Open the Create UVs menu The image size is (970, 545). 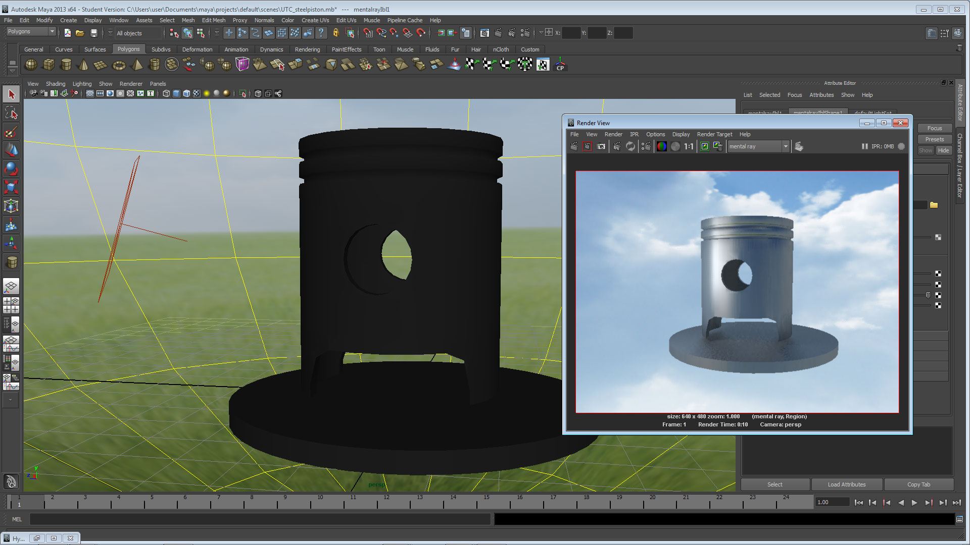pyautogui.click(x=315, y=20)
